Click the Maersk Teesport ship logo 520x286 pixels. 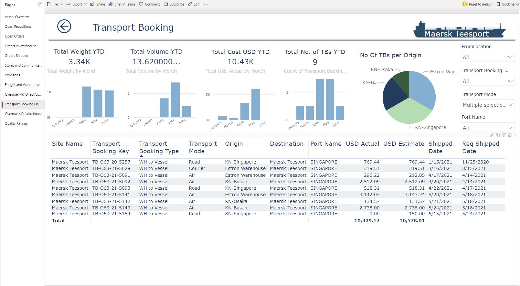460,29
